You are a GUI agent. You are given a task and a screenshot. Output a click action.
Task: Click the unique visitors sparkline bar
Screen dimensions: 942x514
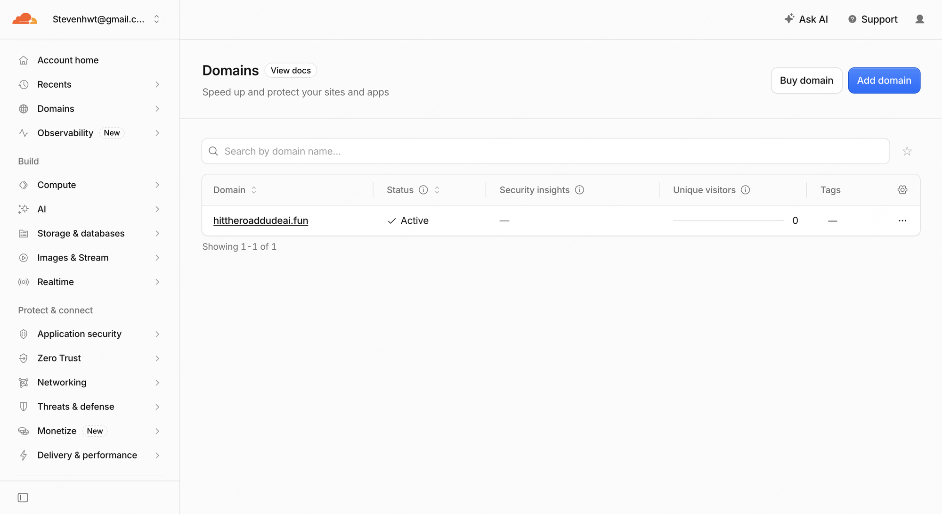728,220
